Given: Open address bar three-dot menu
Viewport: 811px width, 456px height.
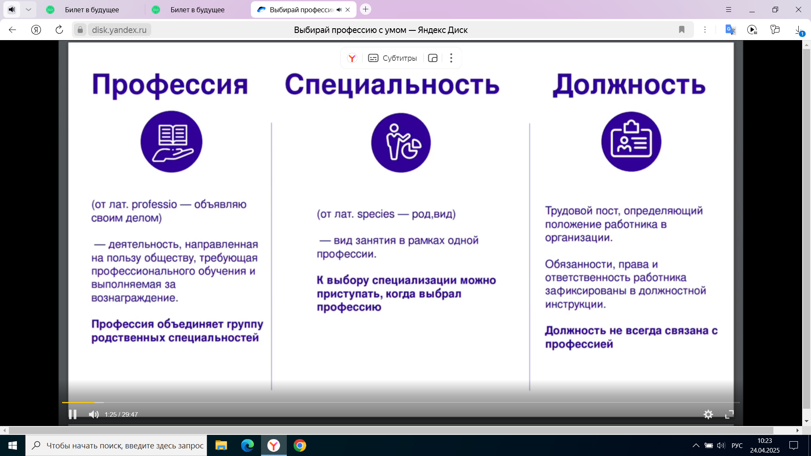Looking at the screenshot, I should [x=705, y=30].
